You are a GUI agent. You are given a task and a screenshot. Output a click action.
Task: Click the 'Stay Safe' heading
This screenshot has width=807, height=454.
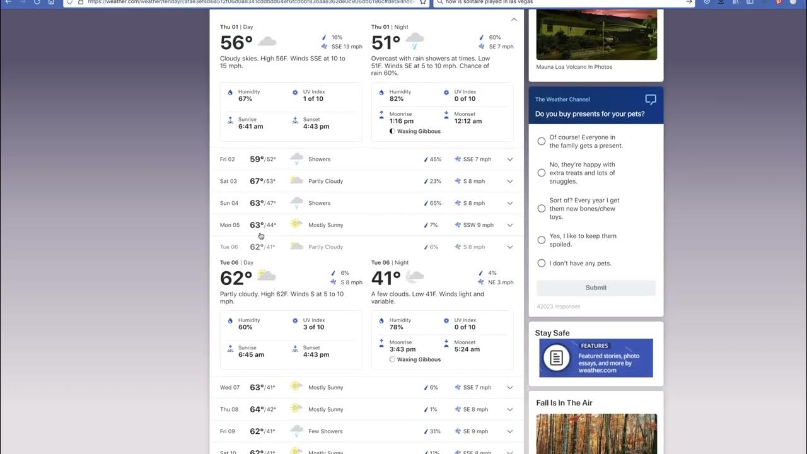point(552,333)
